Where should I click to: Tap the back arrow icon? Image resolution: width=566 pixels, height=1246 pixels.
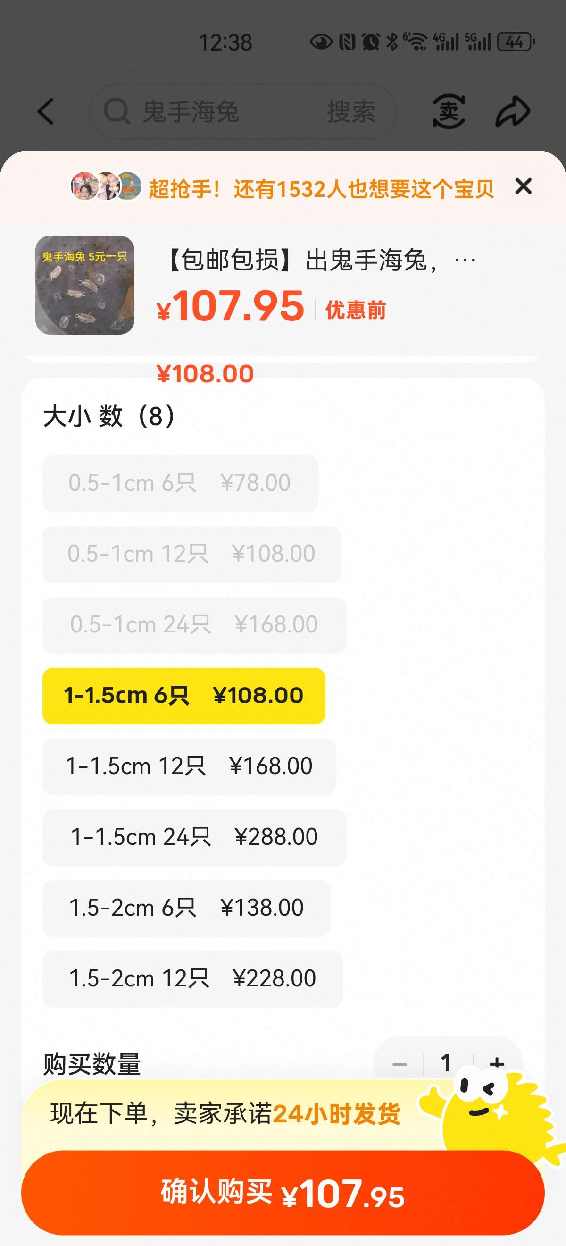(x=46, y=111)
